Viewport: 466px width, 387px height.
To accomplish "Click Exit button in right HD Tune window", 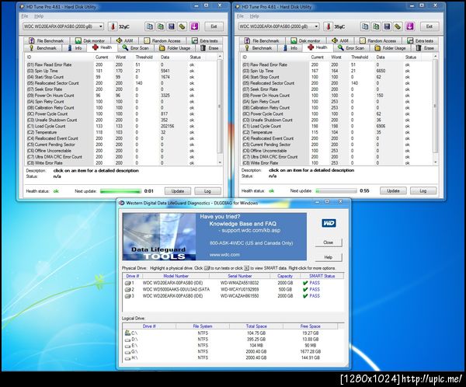I will pos(429,26).
